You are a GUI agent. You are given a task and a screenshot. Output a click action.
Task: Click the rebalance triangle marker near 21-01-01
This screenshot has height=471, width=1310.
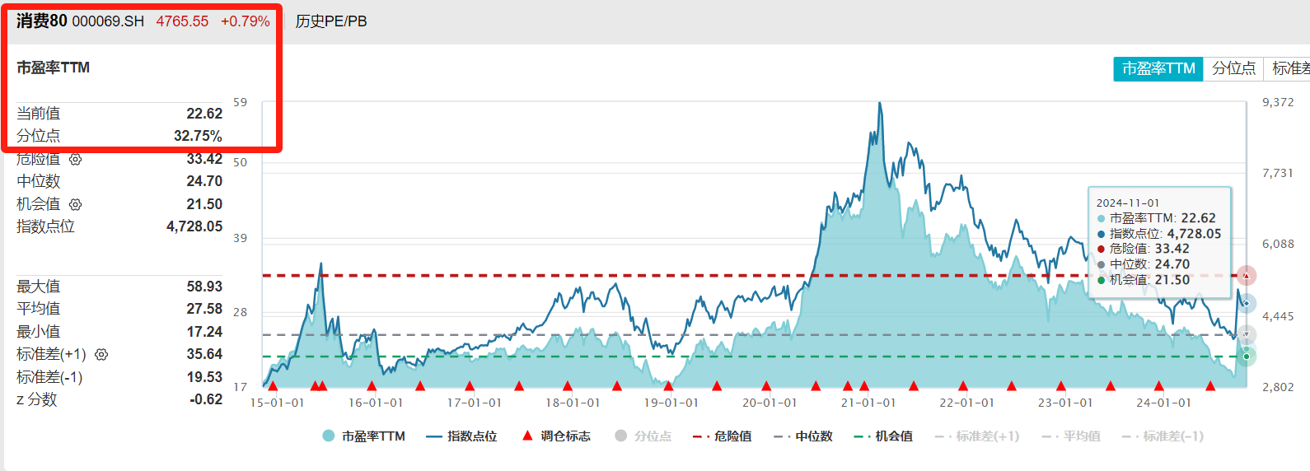coord(864,385)
